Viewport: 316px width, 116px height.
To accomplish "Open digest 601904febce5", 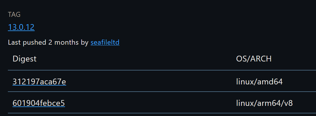I will (39, 103).
